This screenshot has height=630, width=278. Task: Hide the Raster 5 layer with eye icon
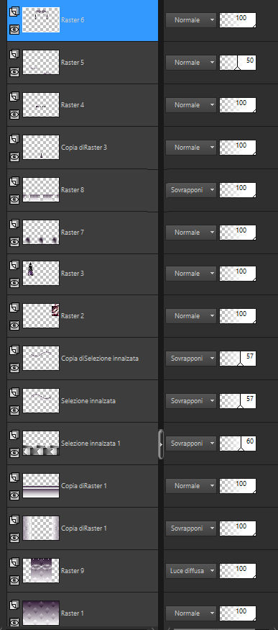pyautogui.click(x=14, y=72)
